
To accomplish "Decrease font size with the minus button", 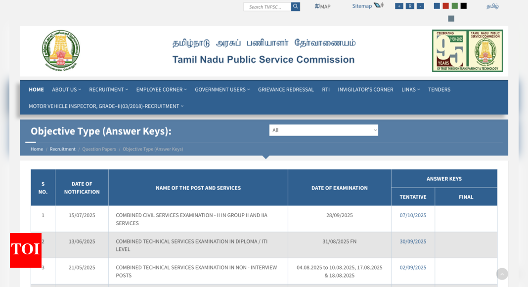I will coord(420,6).
